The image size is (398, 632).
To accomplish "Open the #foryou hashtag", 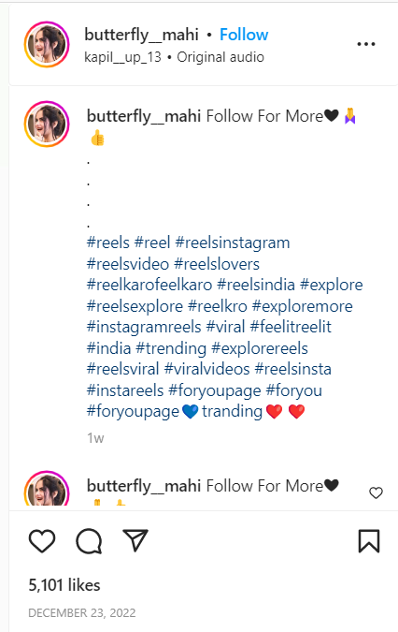I will (x=294, y=390).
